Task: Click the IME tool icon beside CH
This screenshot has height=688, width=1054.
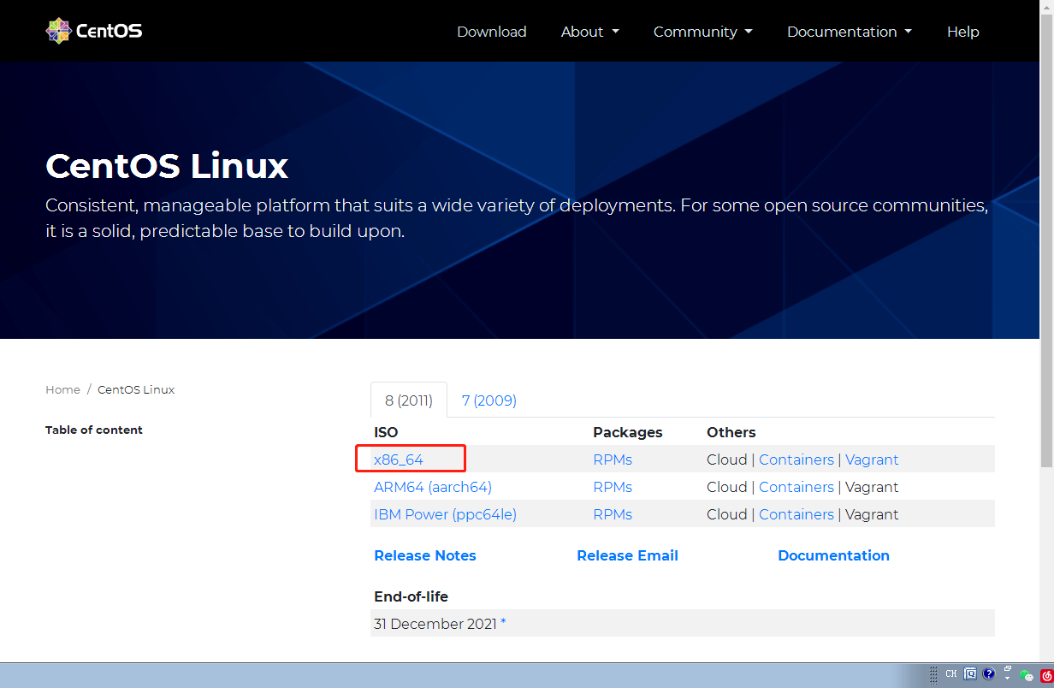Action: click(x=970, y=673)
